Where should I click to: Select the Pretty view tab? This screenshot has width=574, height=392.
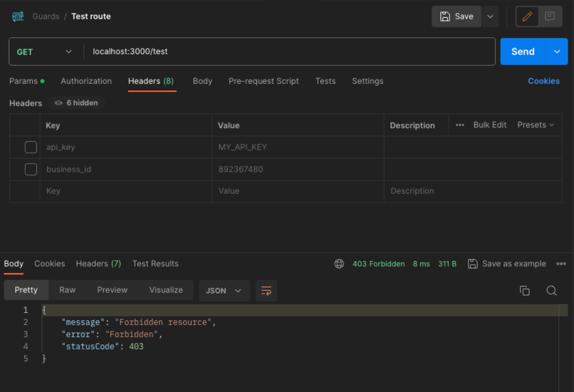pyautogui.click(x=26, y=290)
